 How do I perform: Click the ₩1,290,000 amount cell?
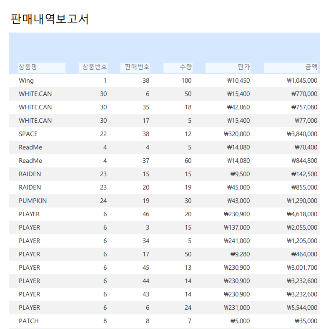[302, 201]
